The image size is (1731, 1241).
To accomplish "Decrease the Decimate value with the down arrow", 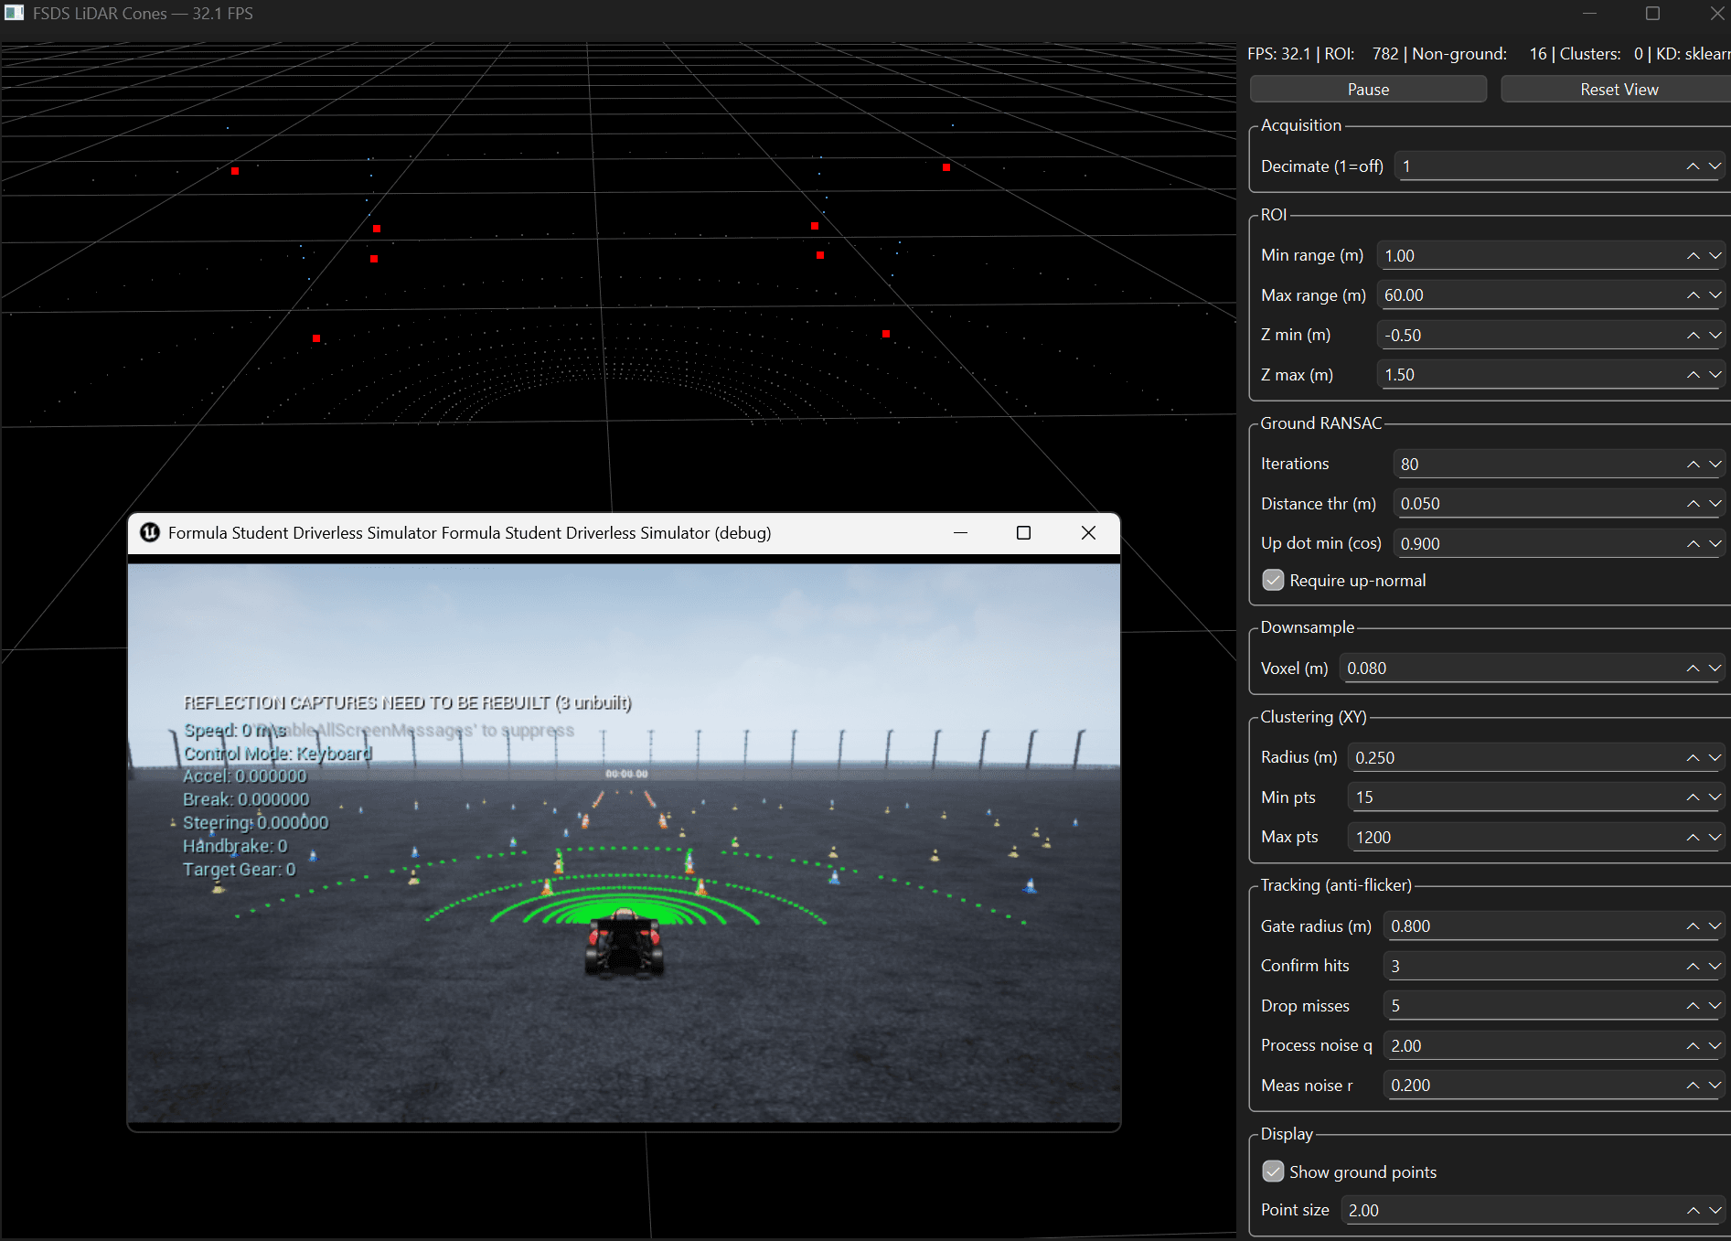I will (1715, 166).
